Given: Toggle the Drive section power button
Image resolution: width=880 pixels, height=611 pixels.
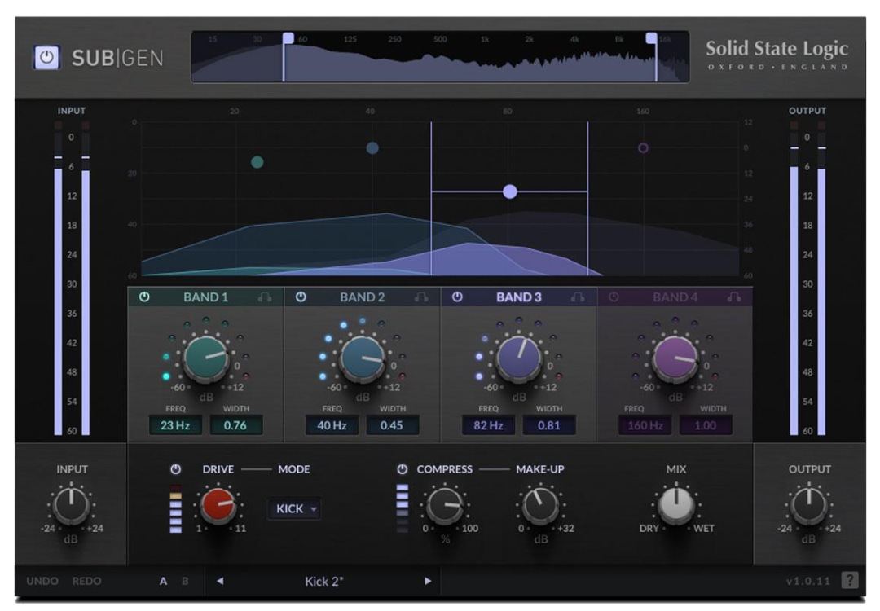Looking at the screenshot, I should tap(176, 469).
